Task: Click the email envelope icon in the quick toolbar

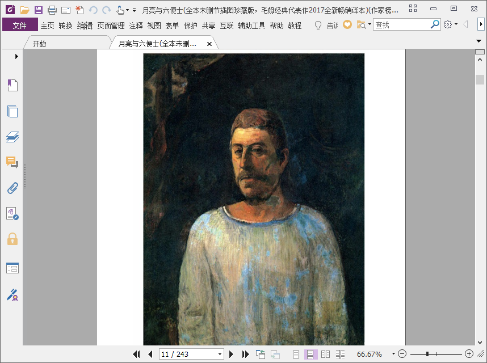Action: point(66,11)
